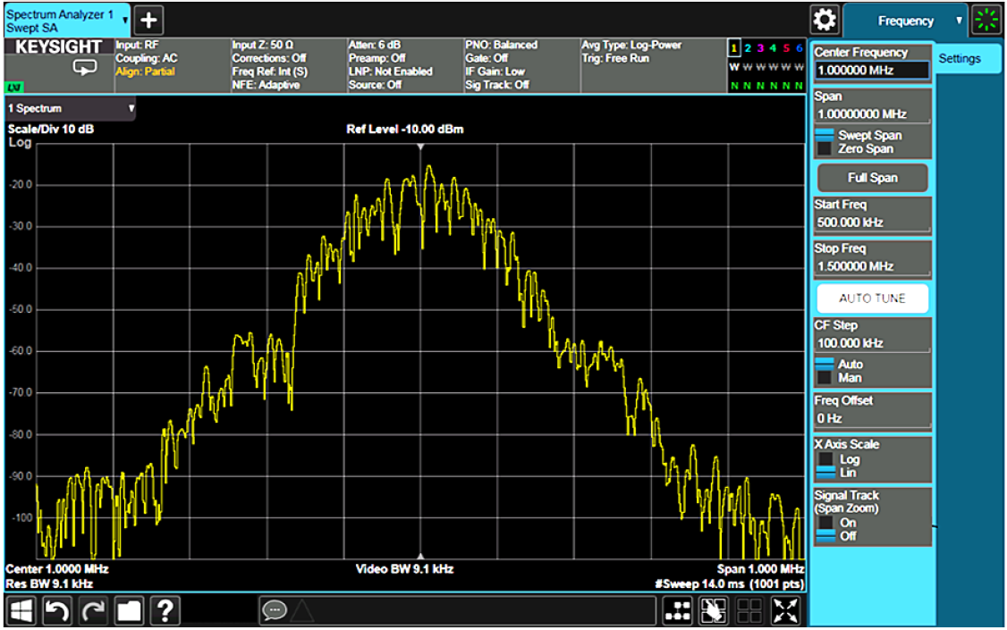Click Input Z: 50 Ω status text
Screen dimensions: 1007x630
click(x=263, y=45)
